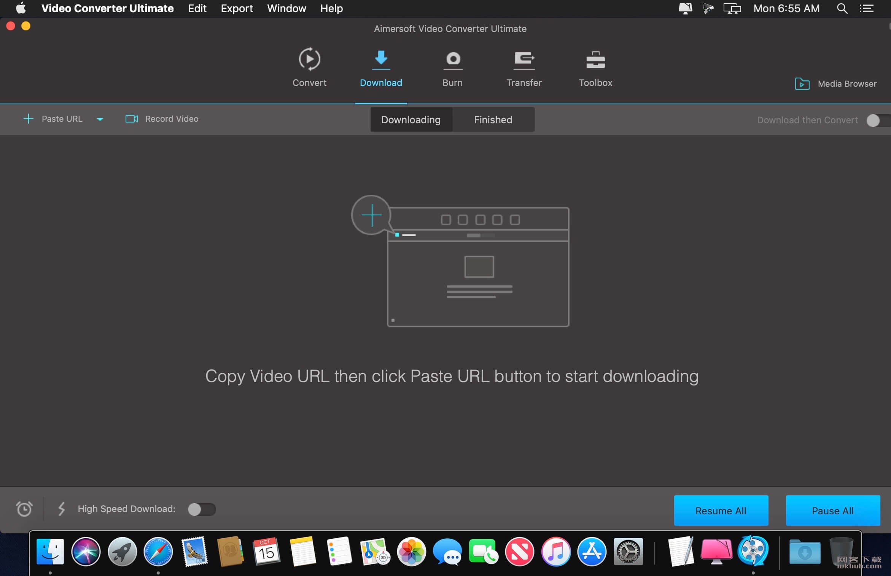Image resolution: width=891 pixels, height=576 pixels.
Task: Select the Download section icon
Action: click(x=381, y=59)
